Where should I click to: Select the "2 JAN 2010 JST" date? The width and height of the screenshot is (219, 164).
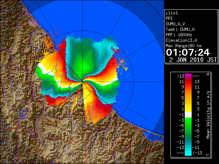click(193, 60)
